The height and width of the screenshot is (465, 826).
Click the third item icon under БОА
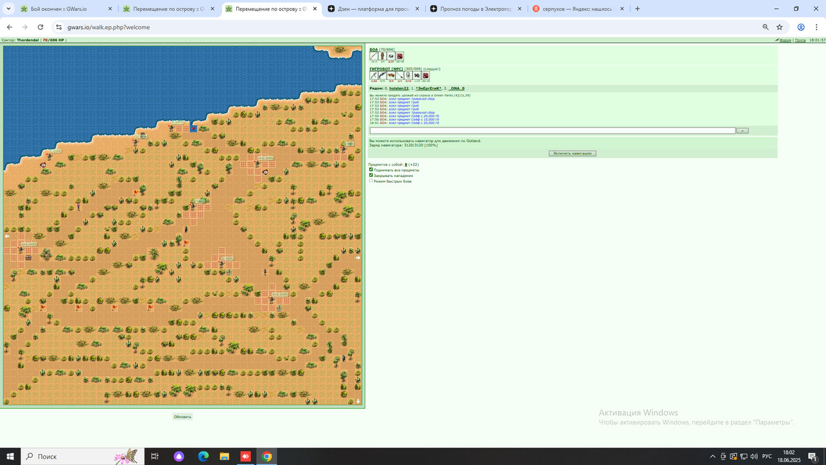pyautogui.click(x=391, y=56)
